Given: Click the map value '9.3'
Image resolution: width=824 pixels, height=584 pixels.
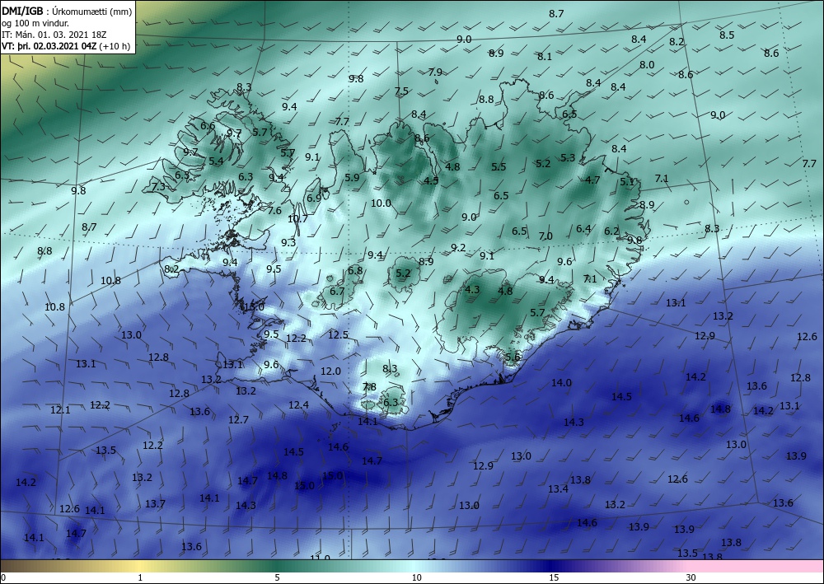Looking at the screenshot, I should (x=288, y=243).
